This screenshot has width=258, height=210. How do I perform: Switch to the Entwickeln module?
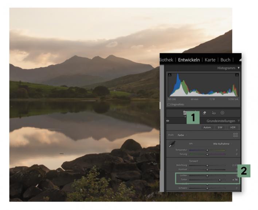point(189,60)
